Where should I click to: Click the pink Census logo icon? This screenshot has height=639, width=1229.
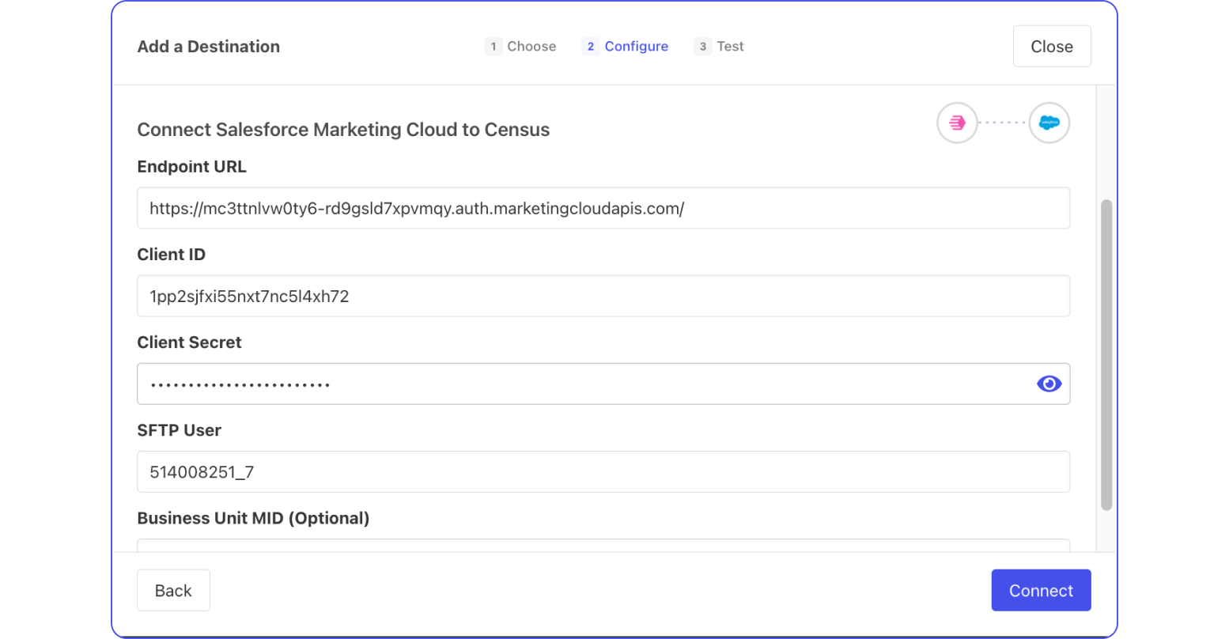pos(957,123)
